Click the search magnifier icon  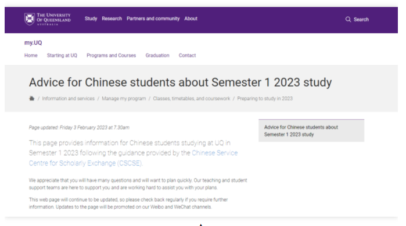tap(348, 19)
